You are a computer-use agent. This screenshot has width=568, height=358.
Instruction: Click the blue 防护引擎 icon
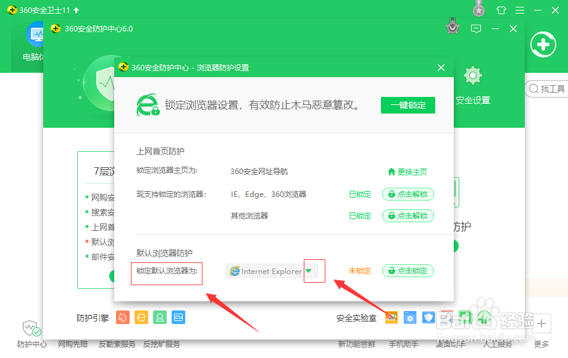(x=178, y=317)
